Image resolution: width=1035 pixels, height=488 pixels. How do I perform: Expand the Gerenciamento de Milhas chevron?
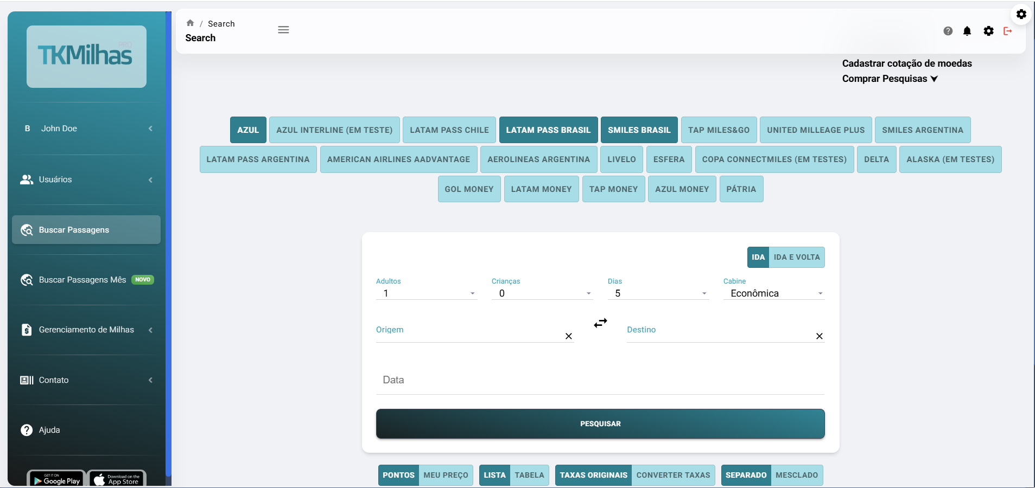[150, 330]
